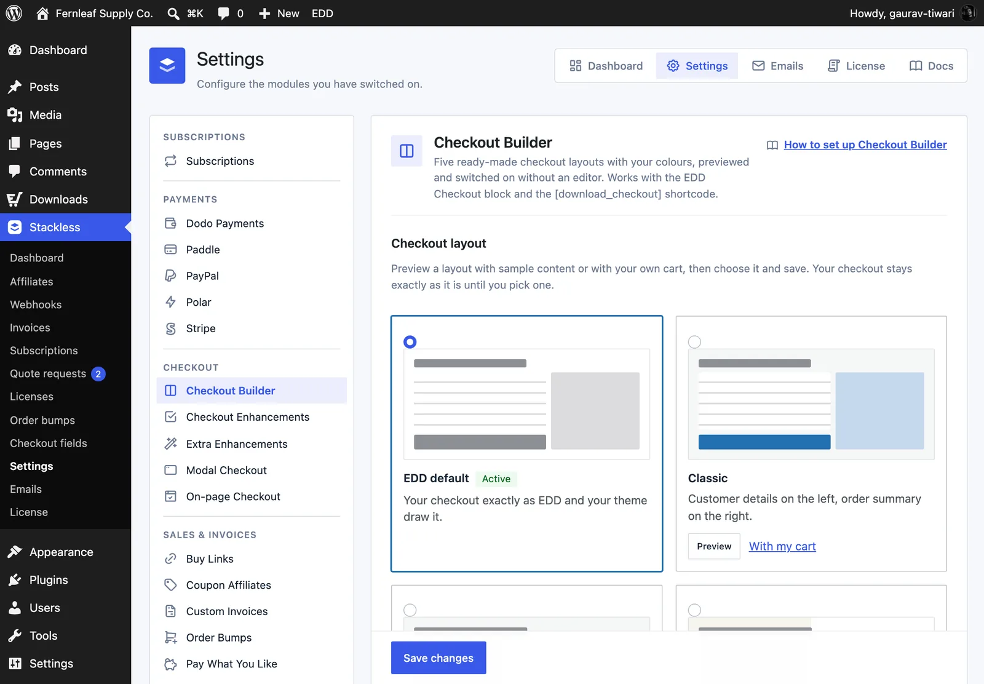Click the EDD default layout thumbnail
This screenshot has height=684, width=984.
(526, 404)
